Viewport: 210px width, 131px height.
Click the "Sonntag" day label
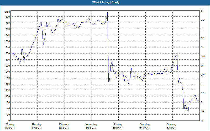pos(172,124)
